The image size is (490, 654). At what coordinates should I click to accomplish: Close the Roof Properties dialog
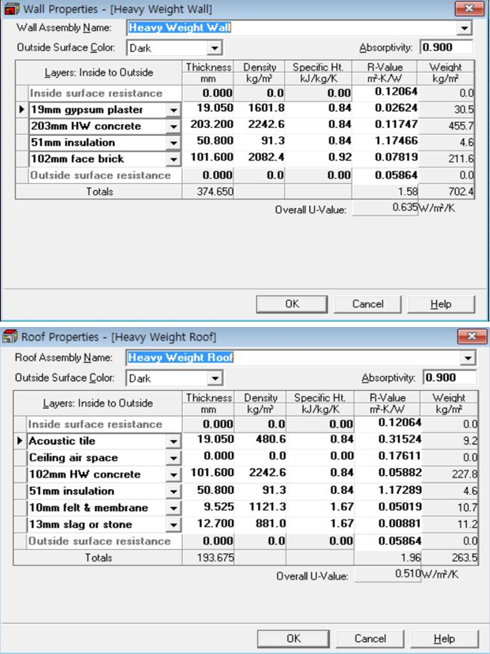click(468, 337)
